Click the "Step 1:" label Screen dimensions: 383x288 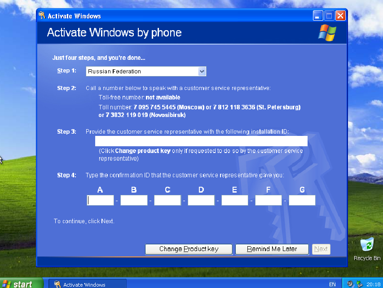click(x=66, y=71)
